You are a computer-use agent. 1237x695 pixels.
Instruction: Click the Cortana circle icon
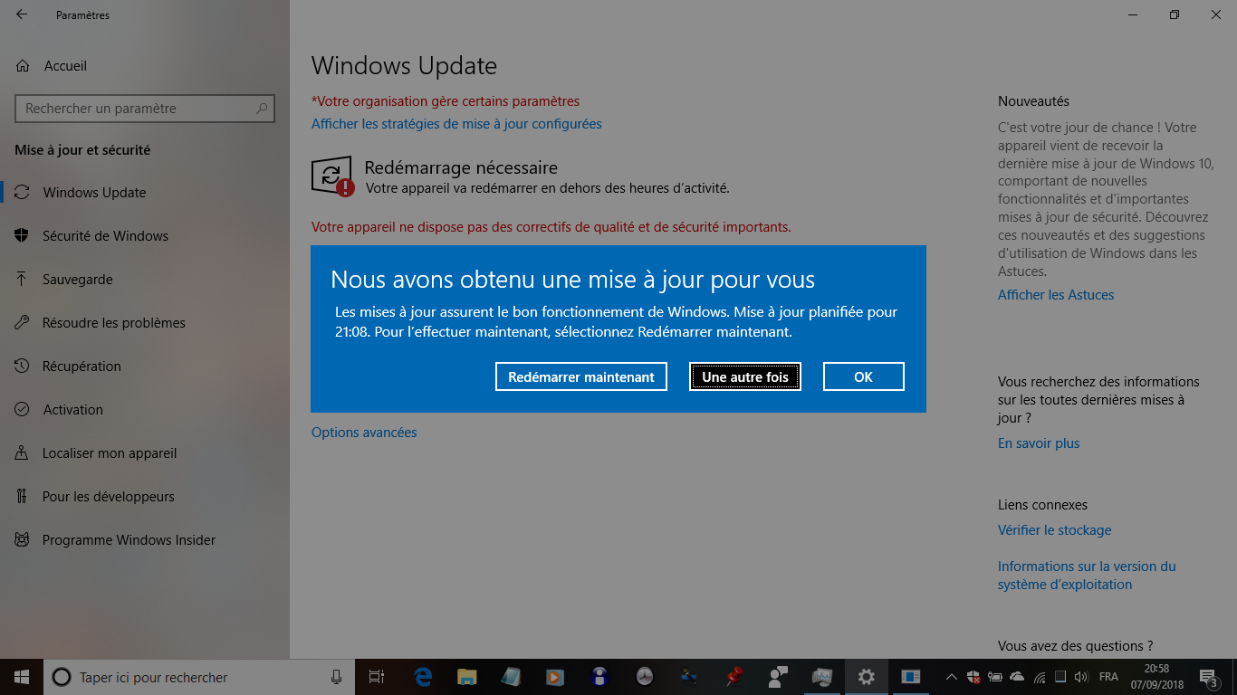point(62,677)
